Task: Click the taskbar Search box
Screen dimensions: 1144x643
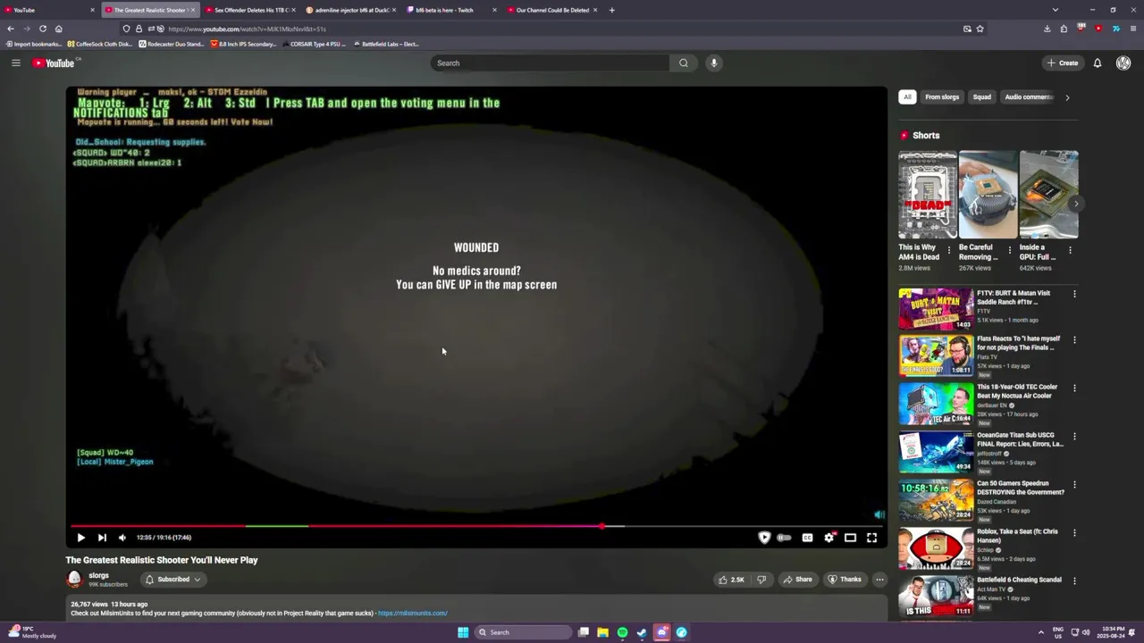Action: coord(523,632)
